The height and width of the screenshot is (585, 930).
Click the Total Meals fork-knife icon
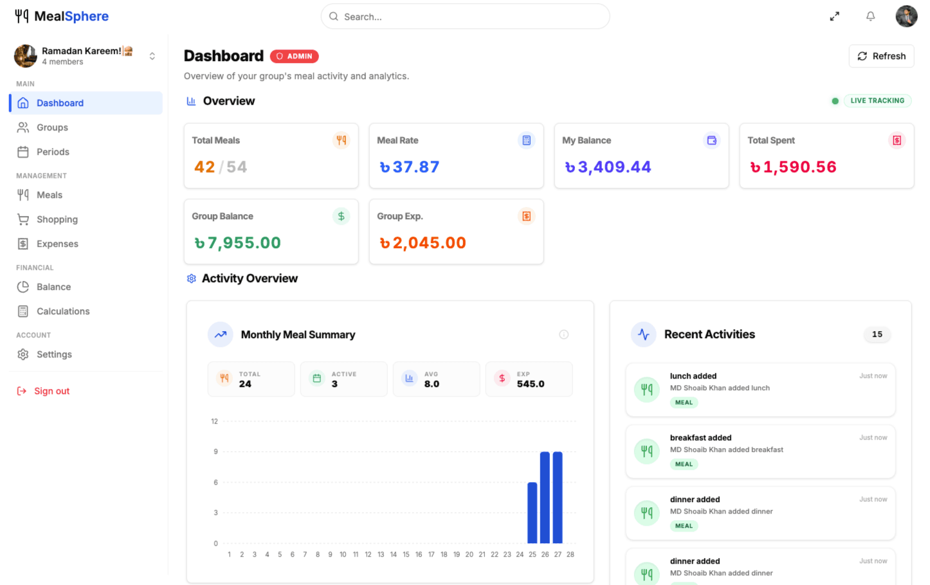point(341,140)
